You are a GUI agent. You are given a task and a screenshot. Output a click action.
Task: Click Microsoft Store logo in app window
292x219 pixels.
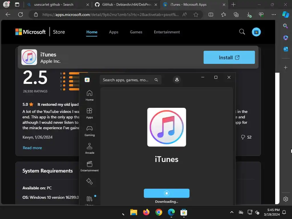click(87, 80)
